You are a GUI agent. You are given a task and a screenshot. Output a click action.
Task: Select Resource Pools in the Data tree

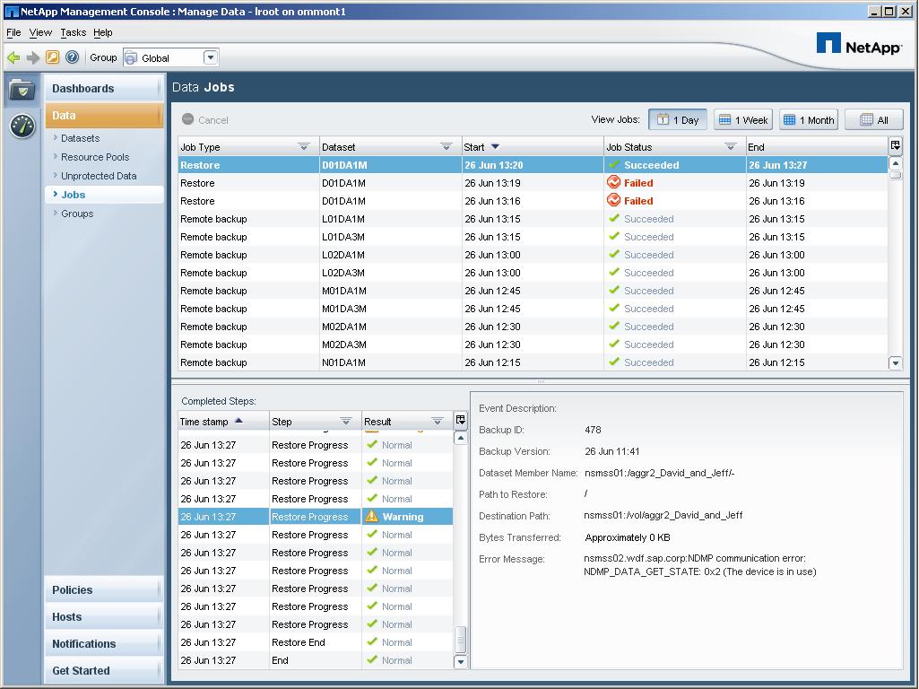[95, 157]
